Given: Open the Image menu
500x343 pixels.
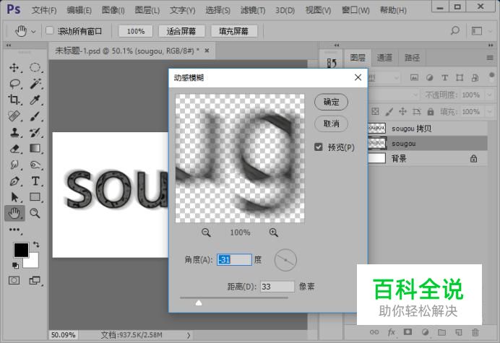Looking at the screenshot, I should [x=113, y=10].
